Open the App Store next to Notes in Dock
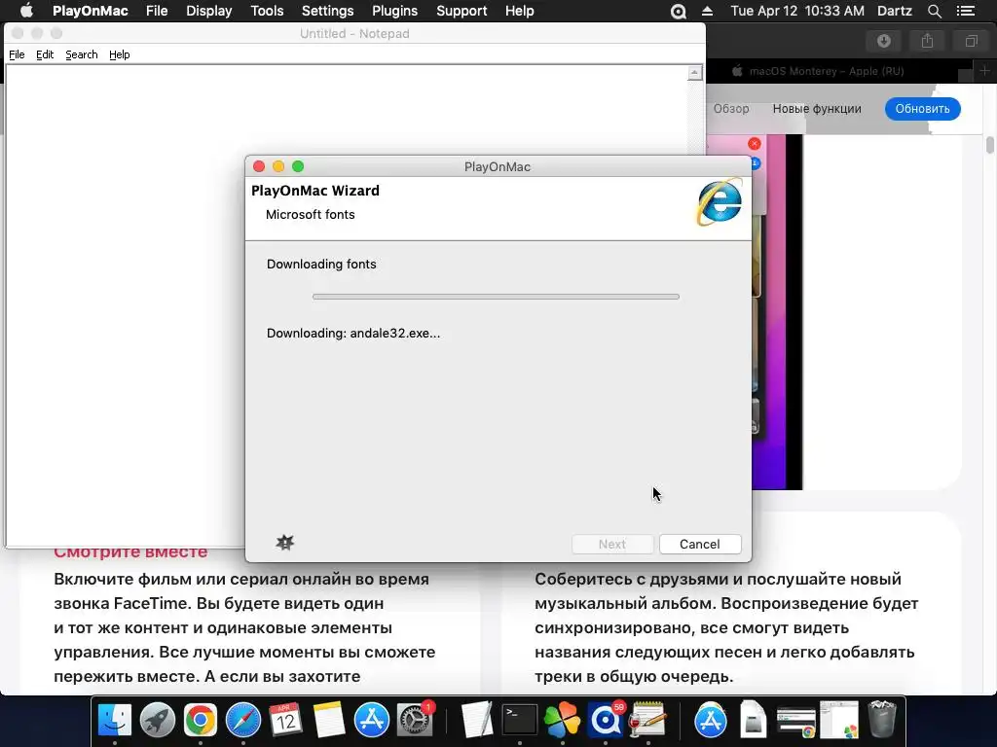The image size is (997, 747). coord(371,720)
